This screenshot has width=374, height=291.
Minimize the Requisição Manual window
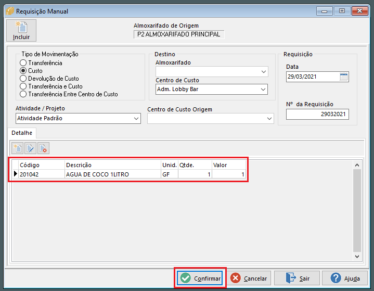tap(324, 11)
